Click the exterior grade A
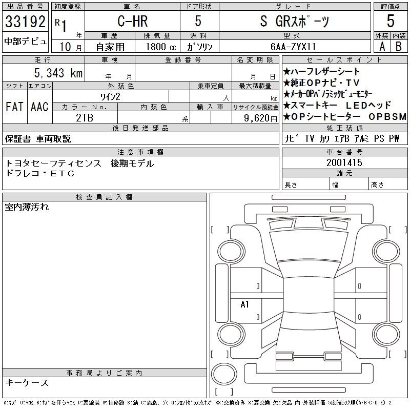Screen dimensions: 410x410 click(382, 47)
